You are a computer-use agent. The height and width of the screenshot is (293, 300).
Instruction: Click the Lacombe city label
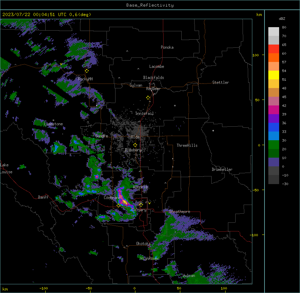(157, 66)
